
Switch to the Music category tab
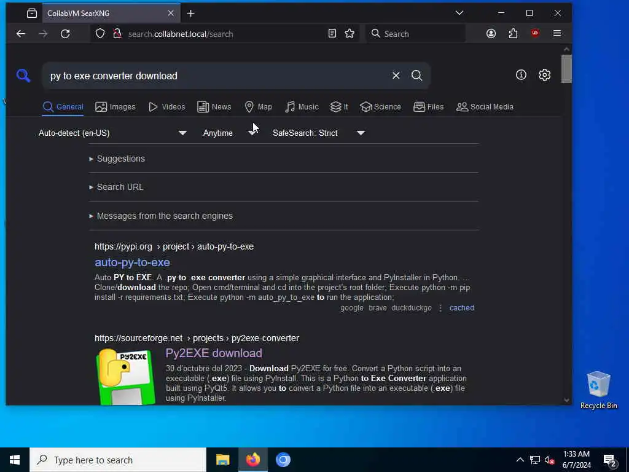(x=302, y=107)
